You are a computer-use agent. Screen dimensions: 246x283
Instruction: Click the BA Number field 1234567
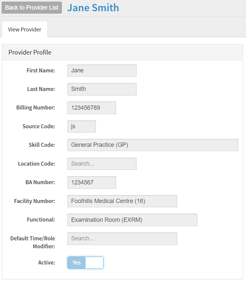click(92, 182)
